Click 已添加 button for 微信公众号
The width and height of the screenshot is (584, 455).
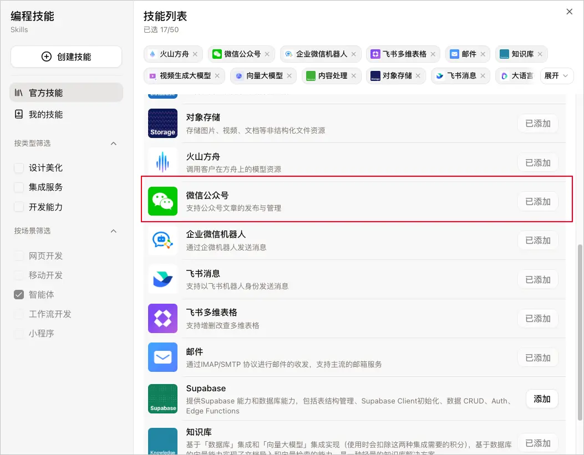click(x=538, y=202)
